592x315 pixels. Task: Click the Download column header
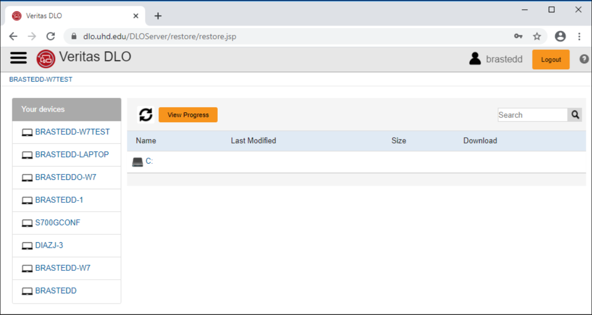[480, 141]
